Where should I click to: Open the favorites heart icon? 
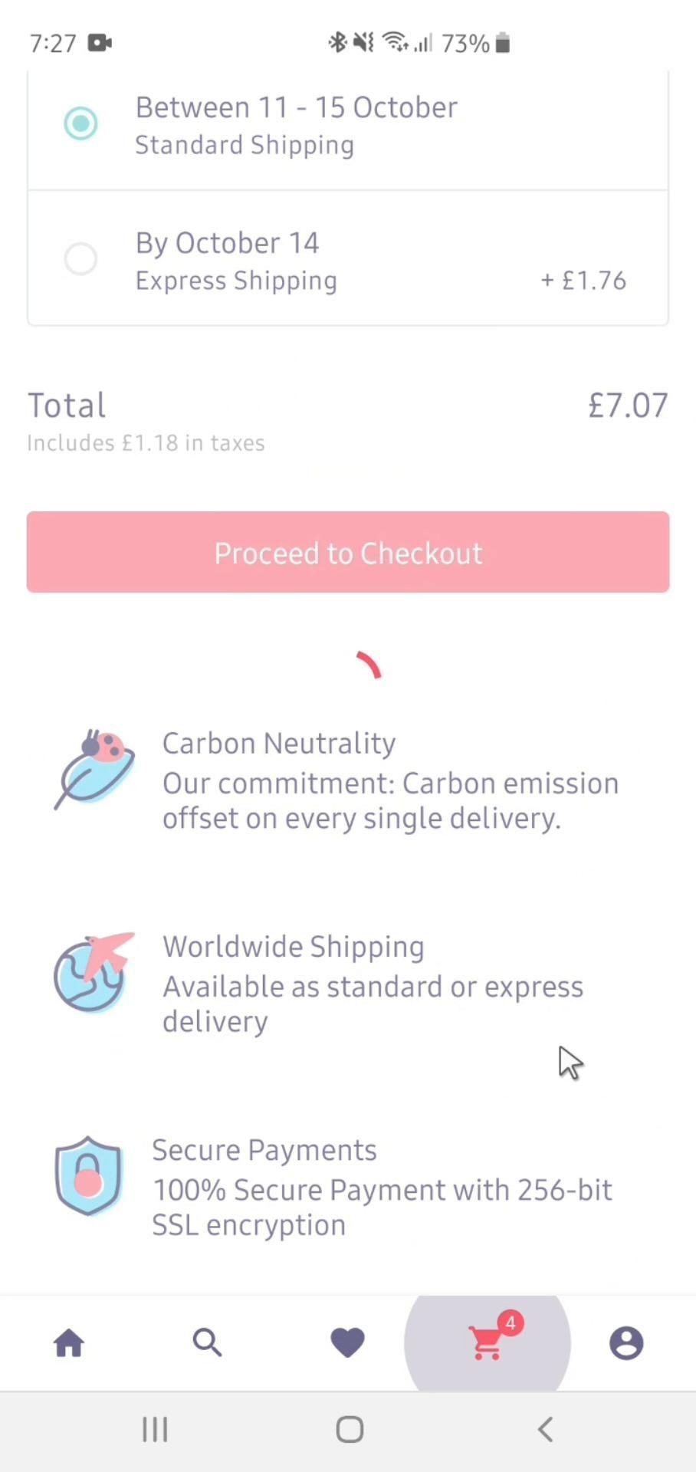[x=347, y=1343]
